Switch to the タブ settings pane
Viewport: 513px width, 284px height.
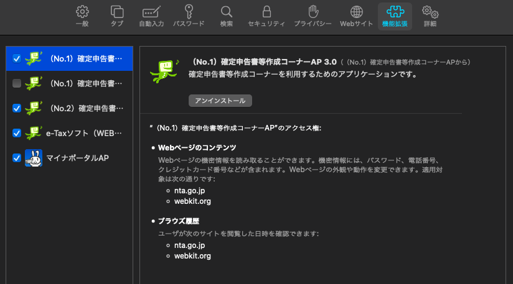click(117, 16)
